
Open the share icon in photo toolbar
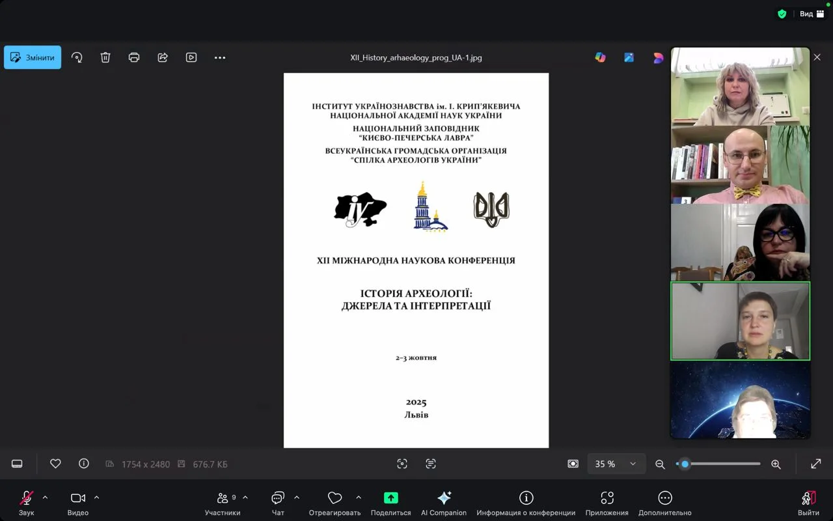click(163, 57)
